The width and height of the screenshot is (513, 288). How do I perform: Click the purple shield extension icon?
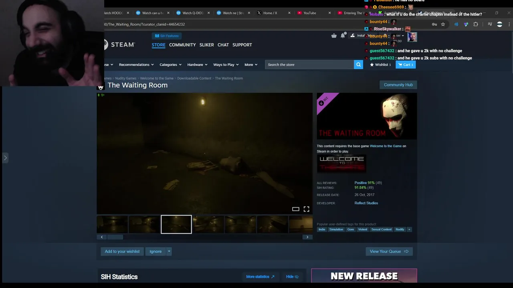[466, 24]
